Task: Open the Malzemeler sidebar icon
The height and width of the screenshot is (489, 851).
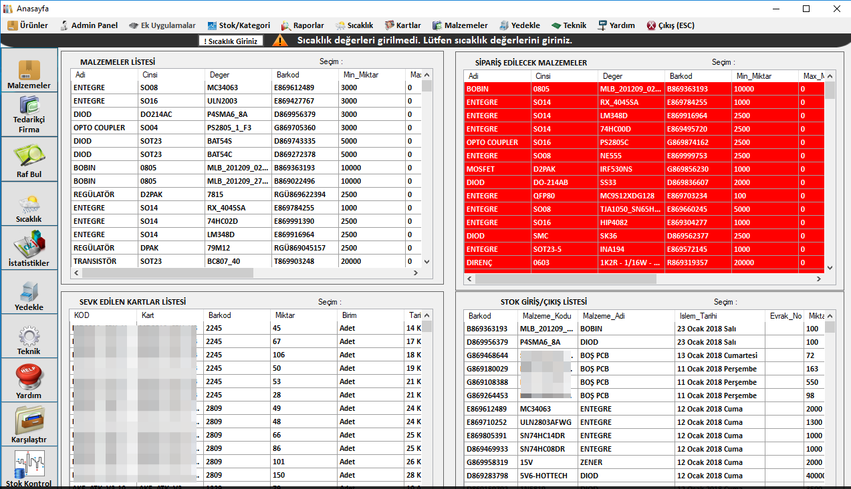Action: pos(29,71)
